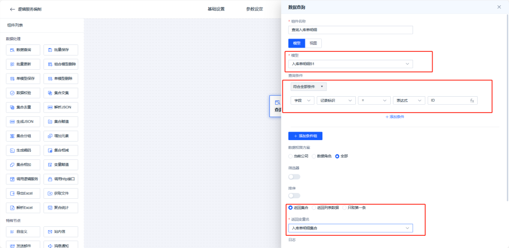Select the 只取第一条 radio option
This screenshot has height=248, width=509.
pyautogui.click(x=354, y=207)
